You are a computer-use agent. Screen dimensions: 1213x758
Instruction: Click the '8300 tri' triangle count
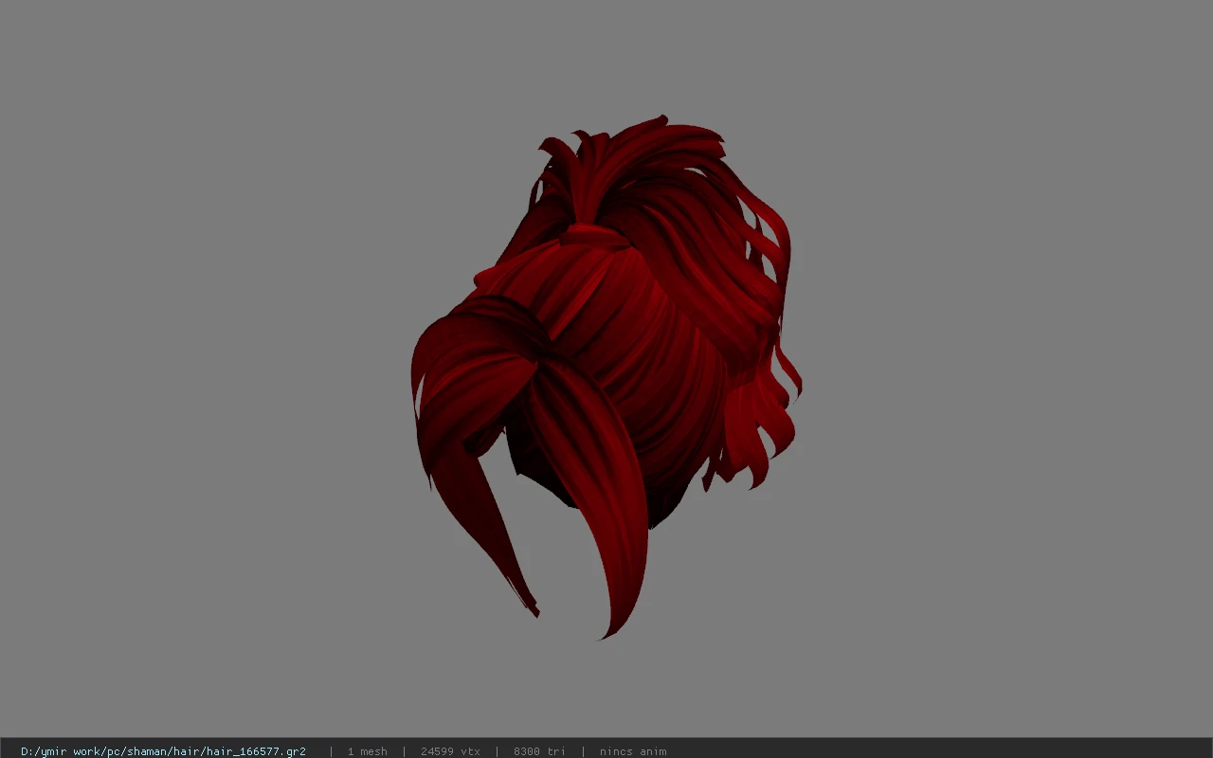point(539,751)
